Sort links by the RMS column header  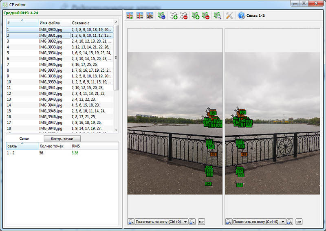pyautogui.click(x=95, y=146)
